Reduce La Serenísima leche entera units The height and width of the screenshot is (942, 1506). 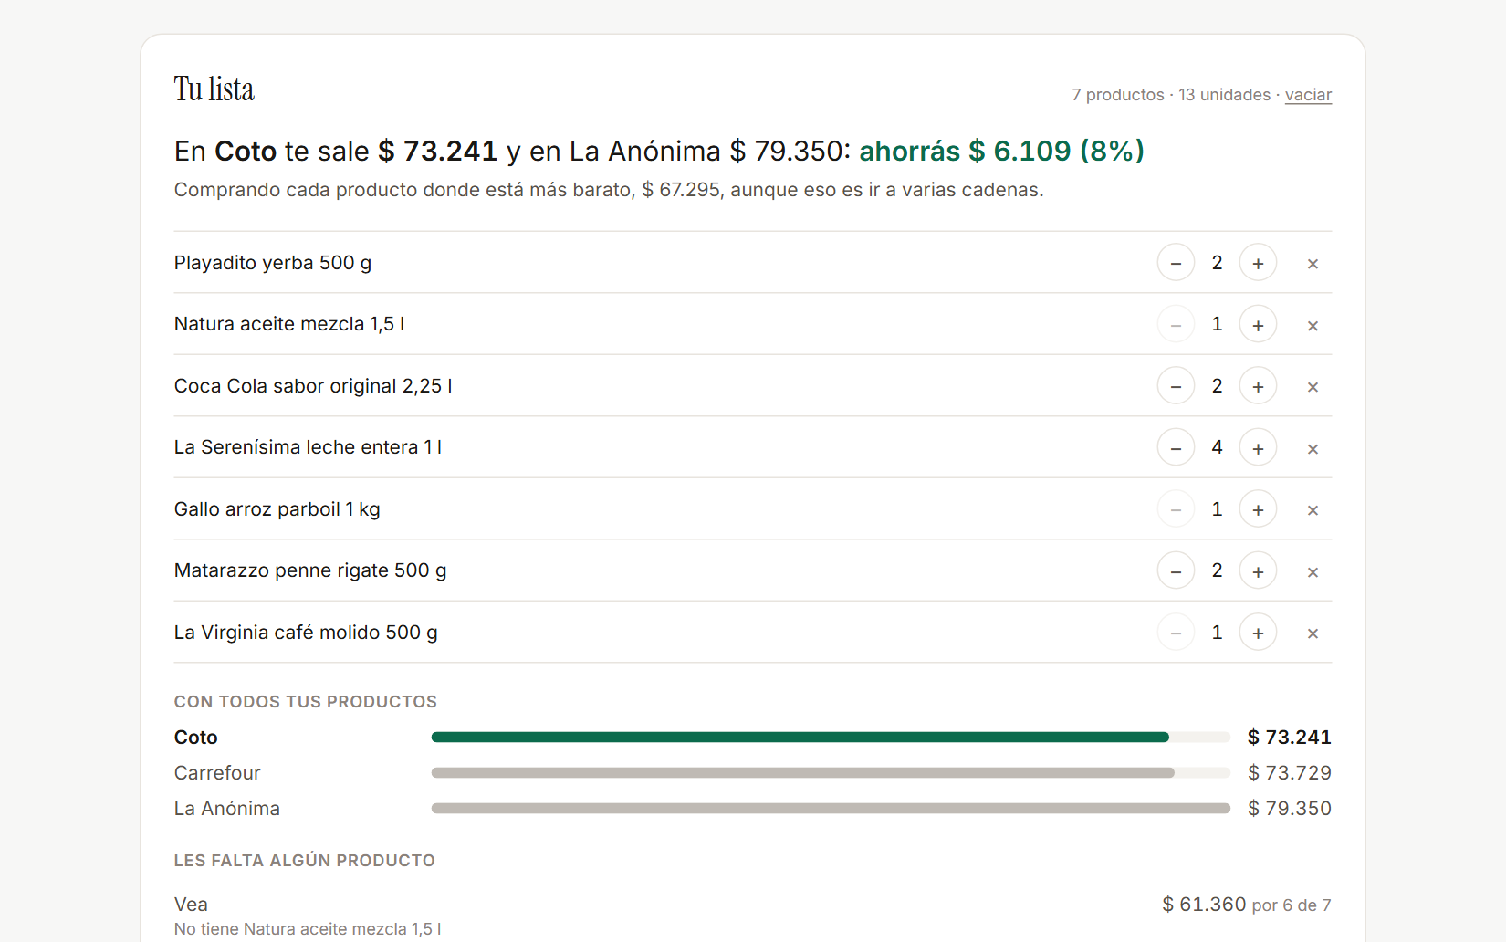[1176, 448]
